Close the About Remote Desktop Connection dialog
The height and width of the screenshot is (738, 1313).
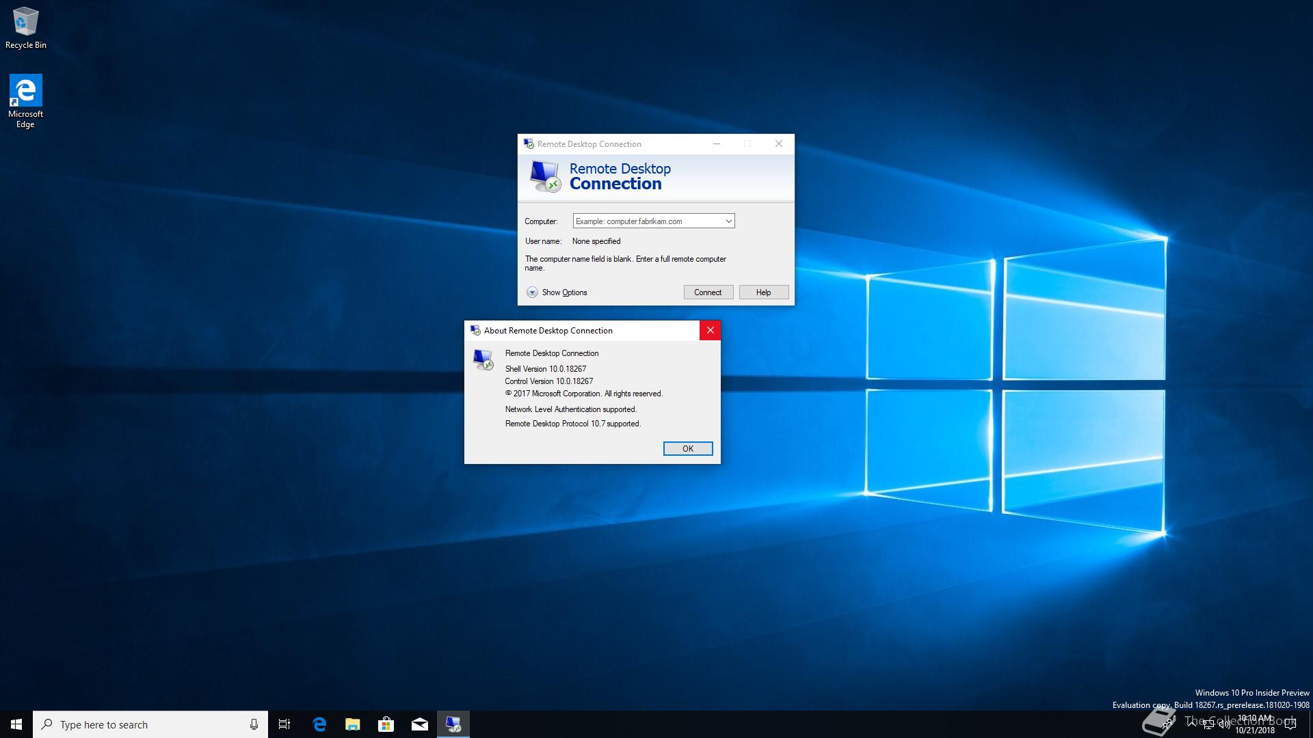pyautogui.click(x=710, y=331)
